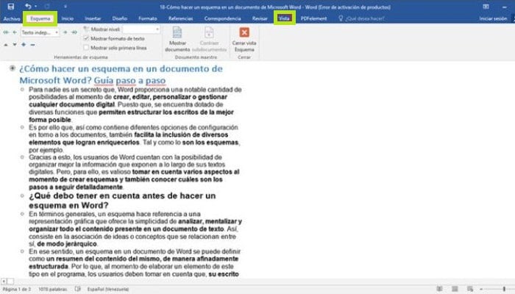Switch to Read Mode view icon
The image size is (515, 294).
pyautogui.click(x=439, y=289)
